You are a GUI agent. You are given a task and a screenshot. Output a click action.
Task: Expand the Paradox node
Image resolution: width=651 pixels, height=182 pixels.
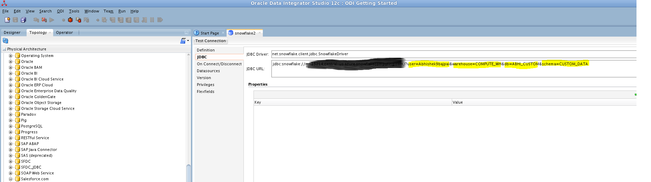point(11,114)
